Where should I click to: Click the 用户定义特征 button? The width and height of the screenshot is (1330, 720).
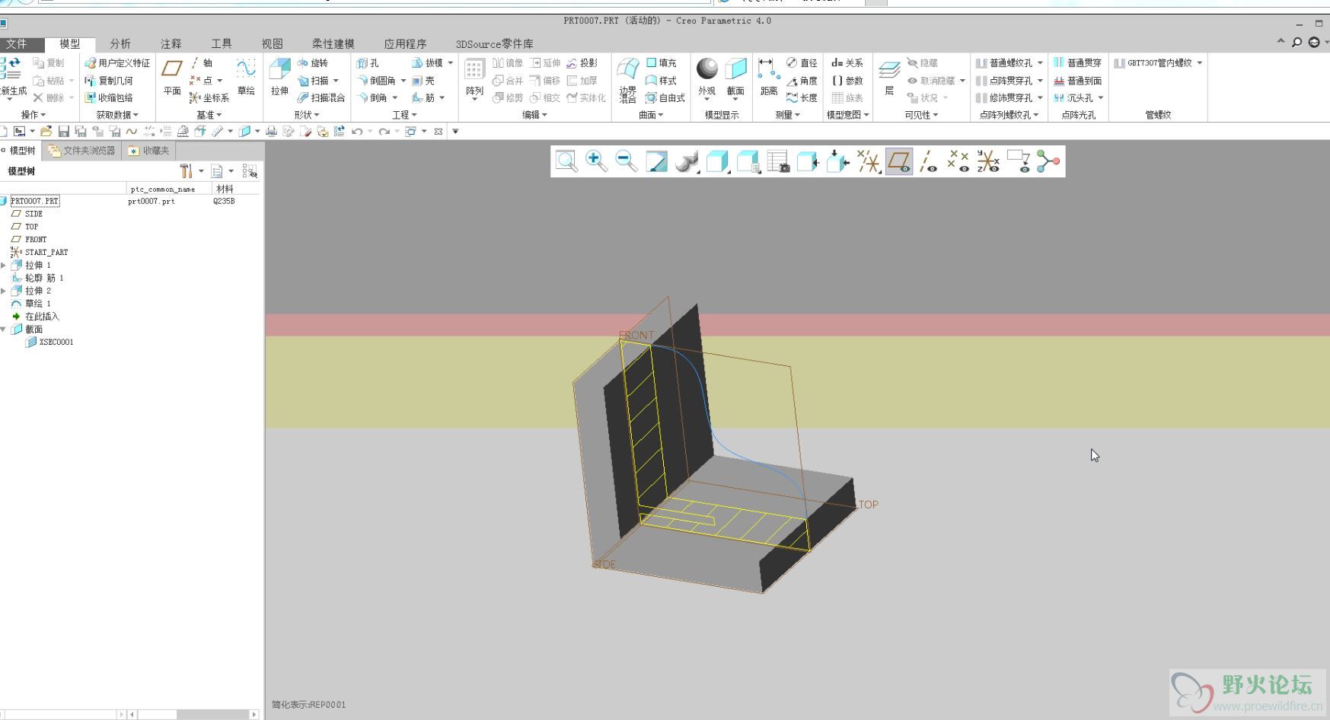coord(117,63)
